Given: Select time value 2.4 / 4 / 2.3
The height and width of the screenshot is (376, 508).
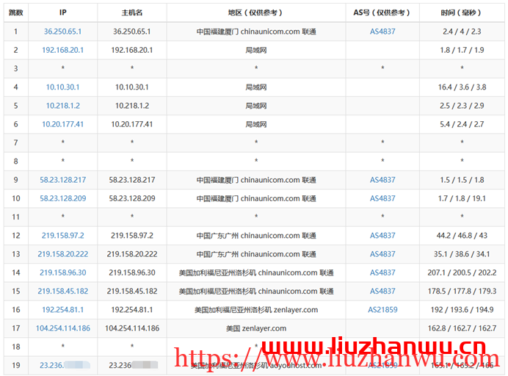Looking at the screenshot, I should pos(462,32).
